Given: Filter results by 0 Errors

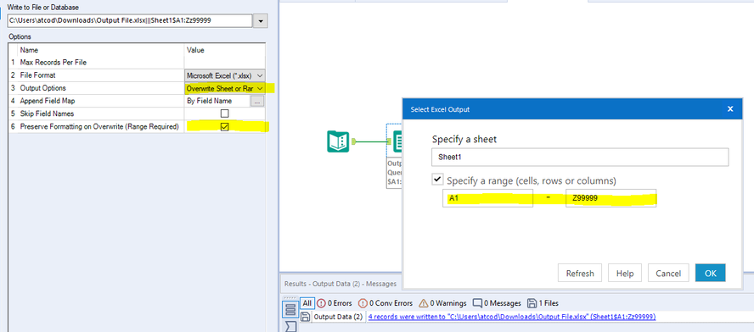Looking at the screenshot, I should [335, 303].
